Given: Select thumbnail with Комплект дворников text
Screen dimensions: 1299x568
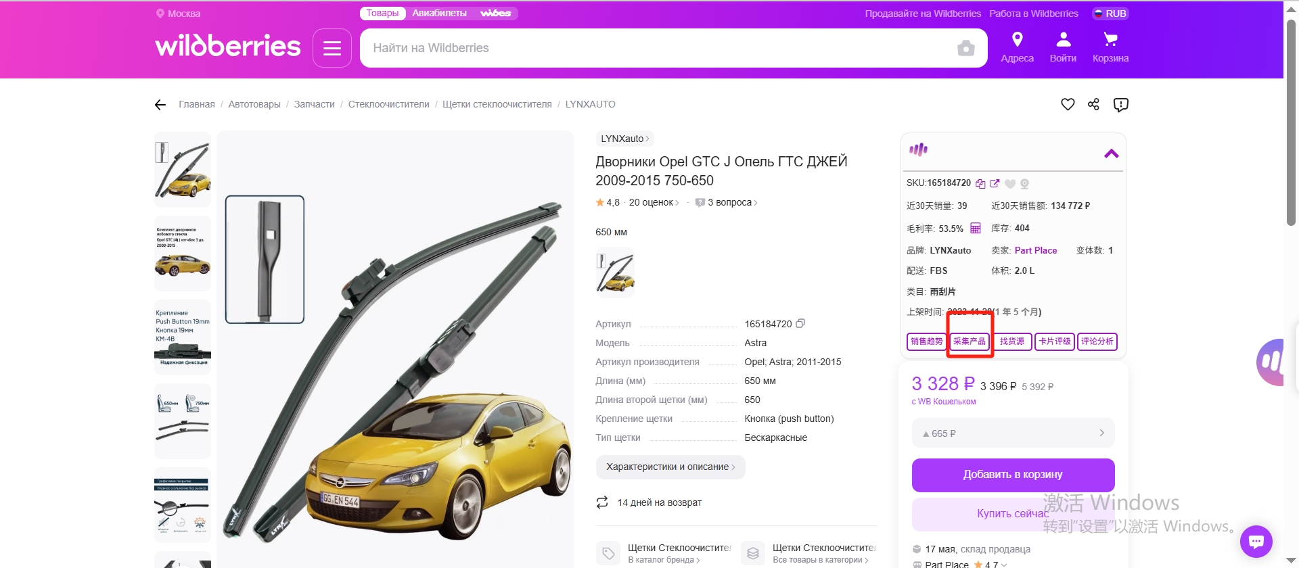Looking at the screenshot, I should (x=183, y=254).
